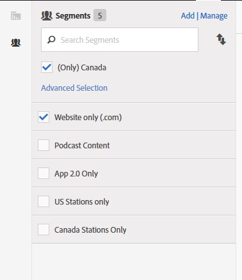Uncheck the (Only) Canada checkbox
The image size is (242, 280).
pyautogui.click(x=47, y=67)
